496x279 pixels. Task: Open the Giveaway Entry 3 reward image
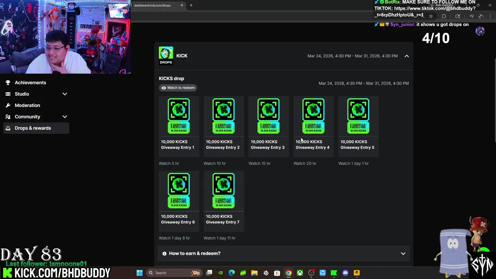pyautogui.click(x=269, y=116)
